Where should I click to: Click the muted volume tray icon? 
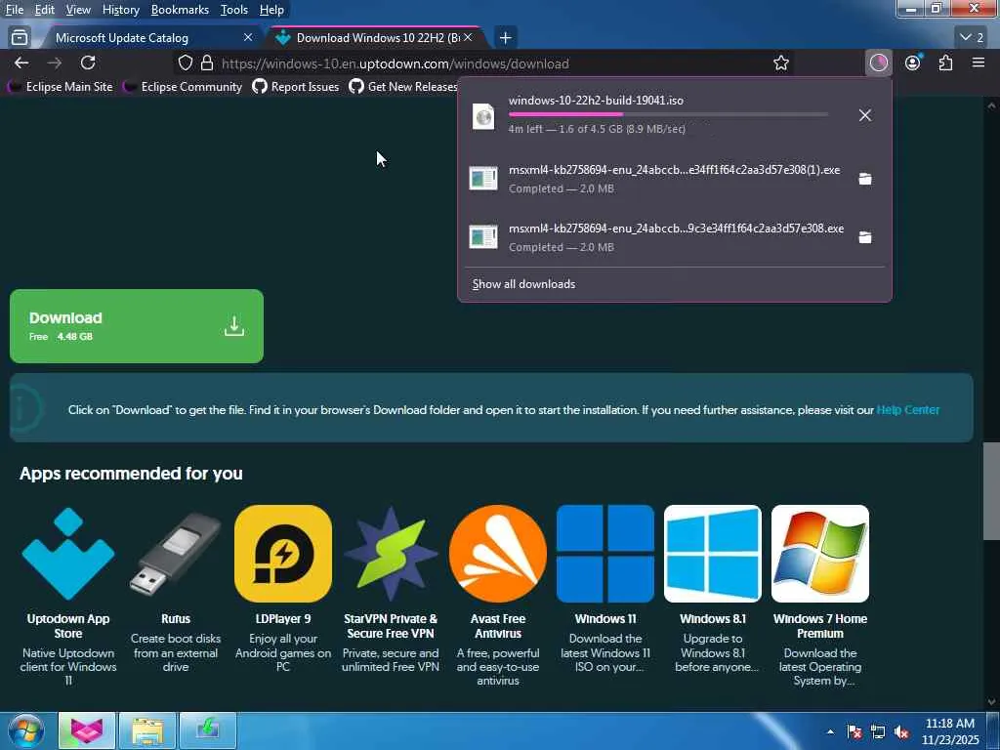[901, 732]
